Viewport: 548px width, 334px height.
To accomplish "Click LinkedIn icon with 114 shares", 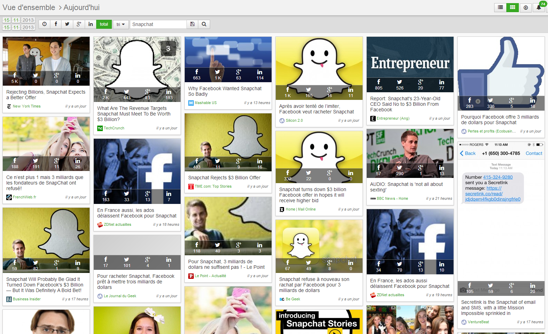I will pyautogui.click(x=259, y=72).
